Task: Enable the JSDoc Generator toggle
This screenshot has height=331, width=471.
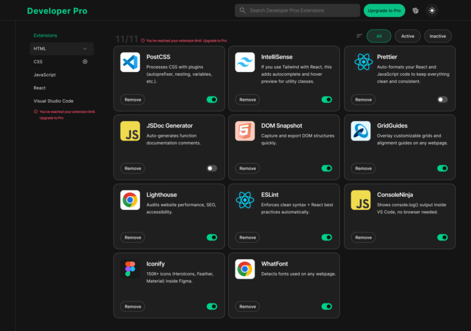Action: coord(212,168)
